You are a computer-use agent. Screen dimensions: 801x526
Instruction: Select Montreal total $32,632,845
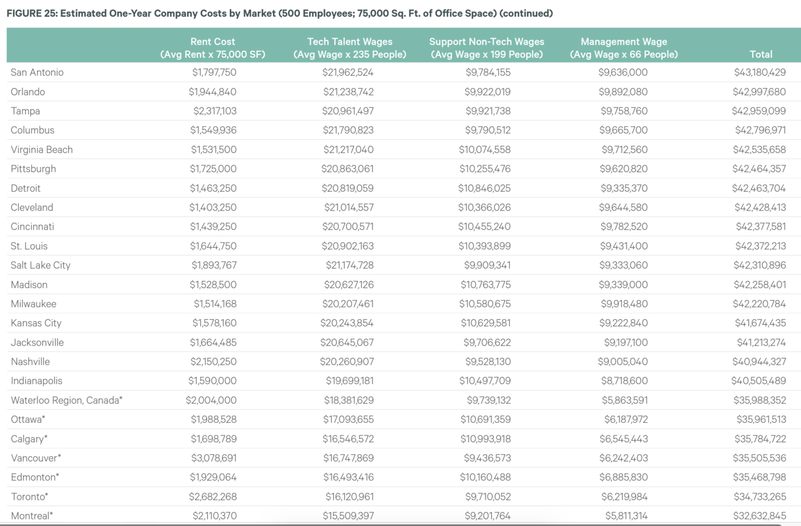click(760, 517)
